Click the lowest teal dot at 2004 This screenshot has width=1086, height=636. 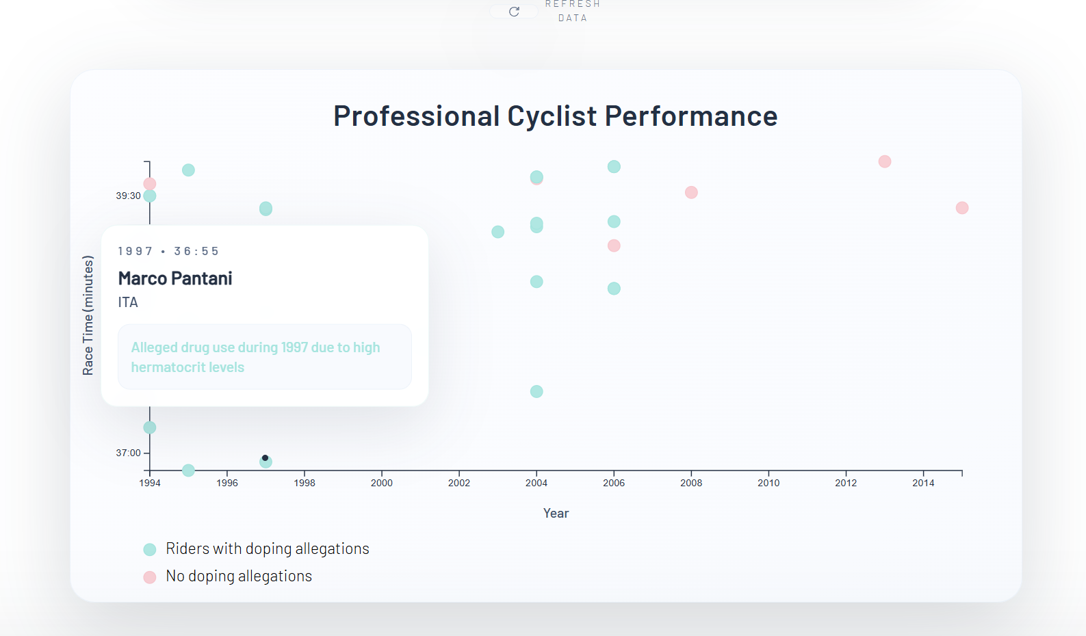[x=536, y=391]
